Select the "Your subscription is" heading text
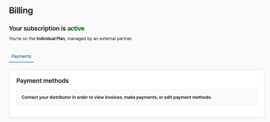Image resolution: width=270 pixels, height=122 pixels. (x=38, y=28)
